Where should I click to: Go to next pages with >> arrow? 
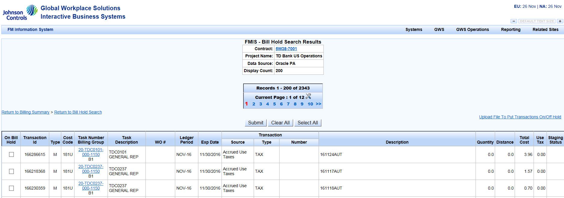pyautogui.click(x=318, y=104)
